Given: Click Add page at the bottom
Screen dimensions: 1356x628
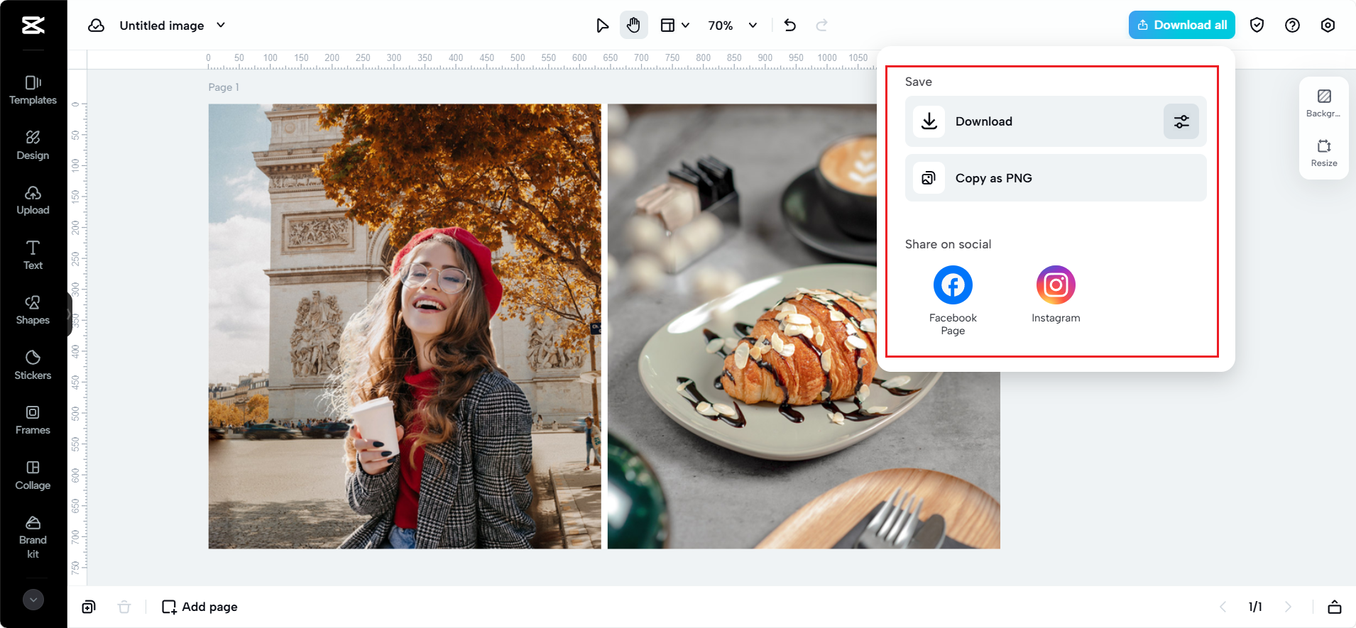Looking at the screenshot, I should (x=200, y=607).
